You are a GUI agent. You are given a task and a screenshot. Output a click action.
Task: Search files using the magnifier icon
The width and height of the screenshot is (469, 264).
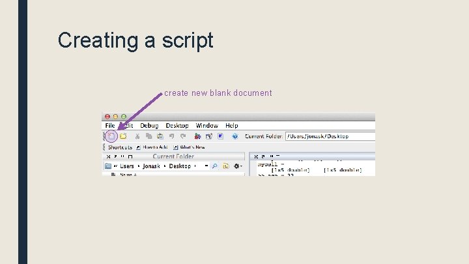tap(215, 166)
